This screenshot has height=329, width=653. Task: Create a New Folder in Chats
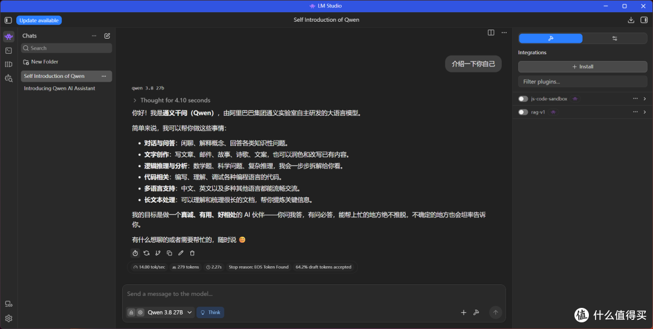point(41,62)
